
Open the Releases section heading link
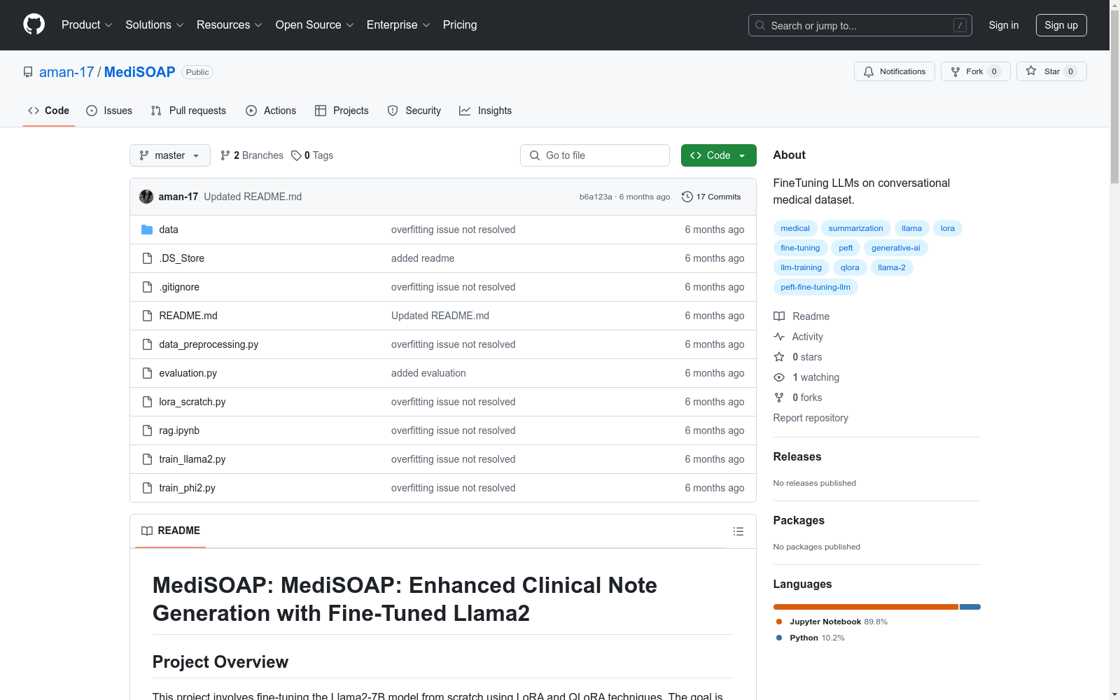[797, 457]
